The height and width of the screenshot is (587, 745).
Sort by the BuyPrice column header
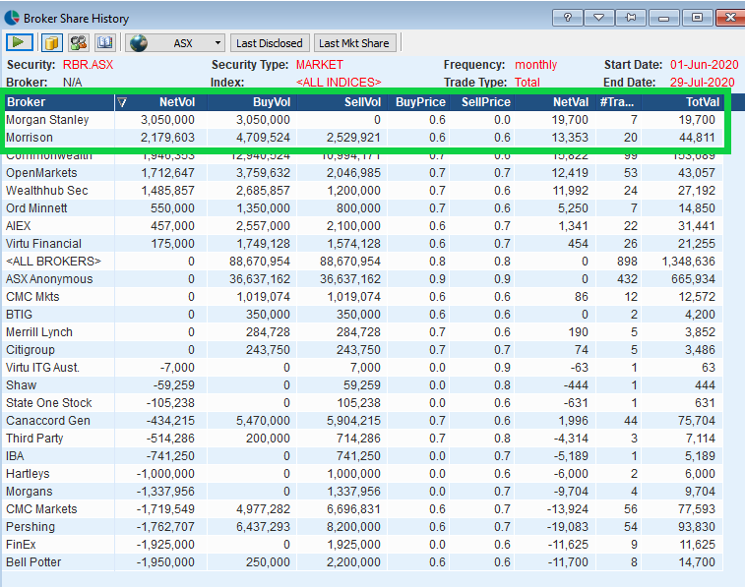click(x=420, y=102)
